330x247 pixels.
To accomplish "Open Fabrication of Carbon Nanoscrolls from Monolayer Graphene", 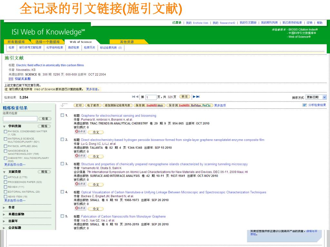I will pos(123,216).
